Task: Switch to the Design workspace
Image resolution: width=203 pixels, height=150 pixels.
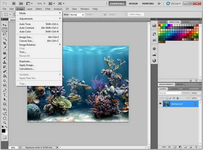Action: pos(133,4)
